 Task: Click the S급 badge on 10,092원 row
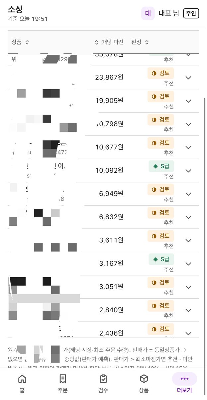161,166
